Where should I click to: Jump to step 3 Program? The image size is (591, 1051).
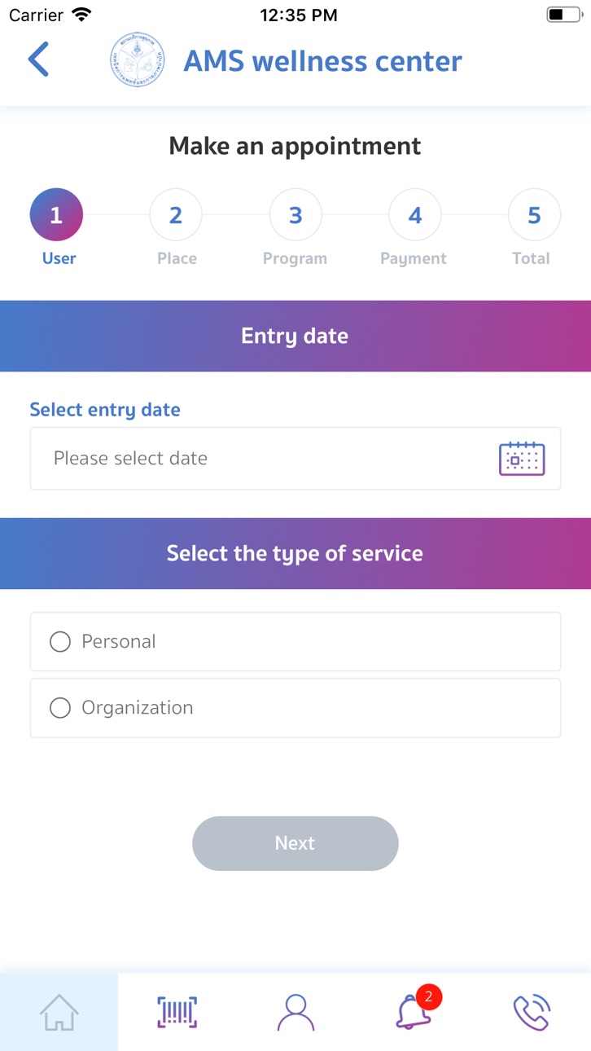295,215
